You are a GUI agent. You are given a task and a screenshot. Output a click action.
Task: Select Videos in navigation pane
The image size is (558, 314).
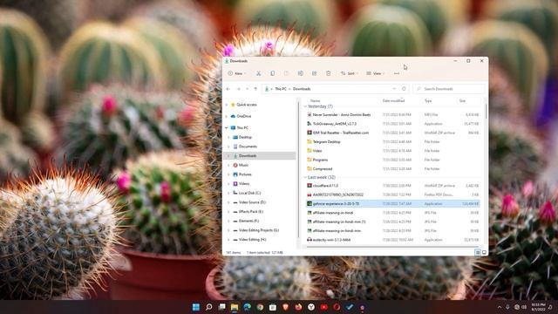244,184
